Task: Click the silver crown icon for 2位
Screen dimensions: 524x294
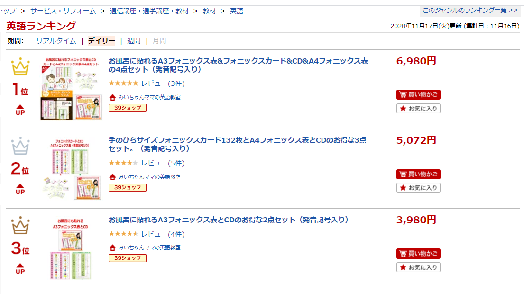Action: coord(20,146)
